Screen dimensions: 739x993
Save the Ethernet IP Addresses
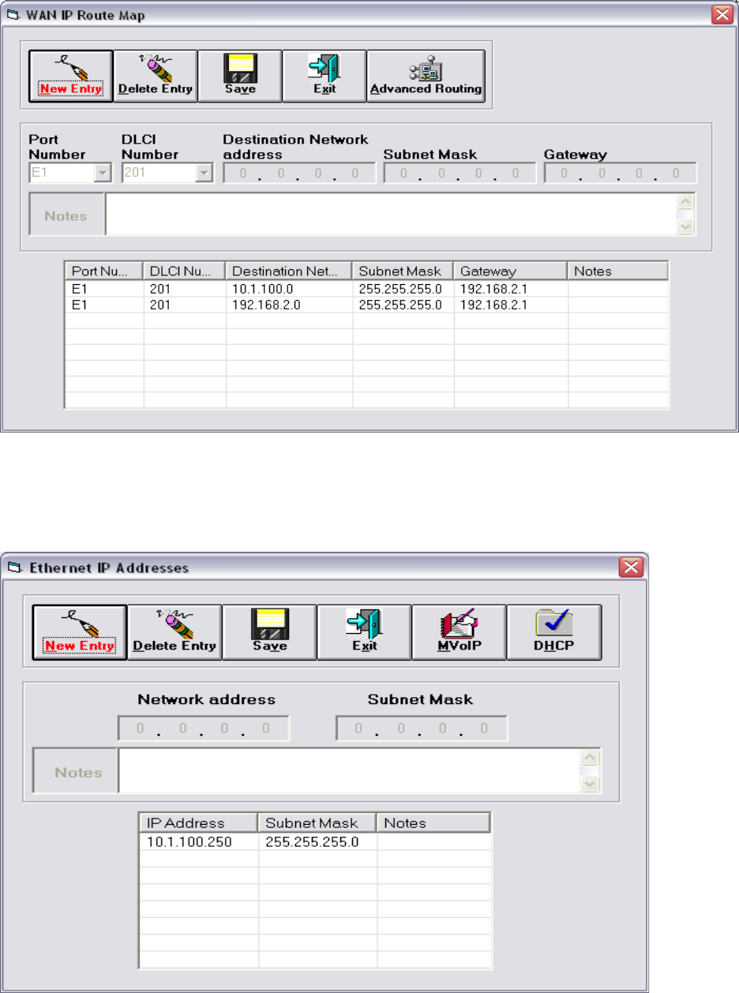pos(269,632)
